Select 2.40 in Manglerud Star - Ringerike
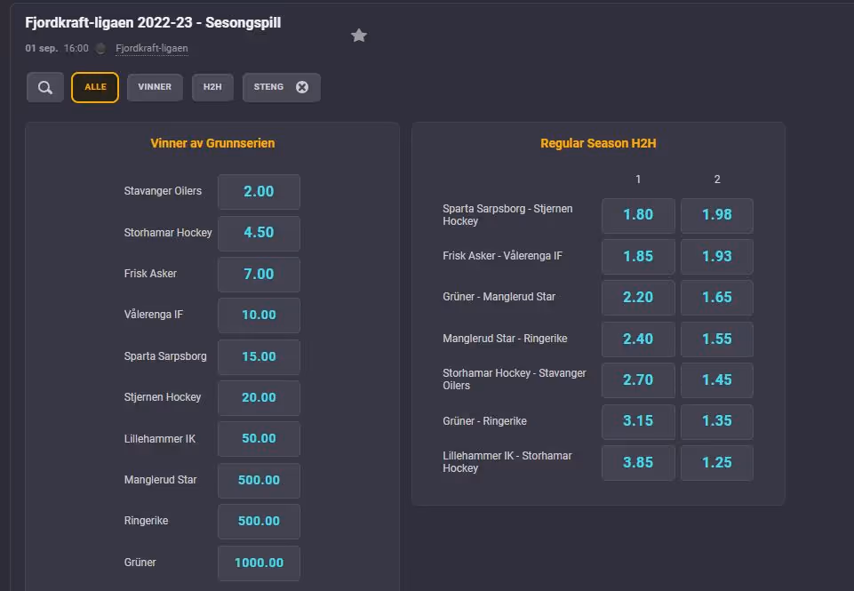 pyautogui.click(x=638, y=339)
